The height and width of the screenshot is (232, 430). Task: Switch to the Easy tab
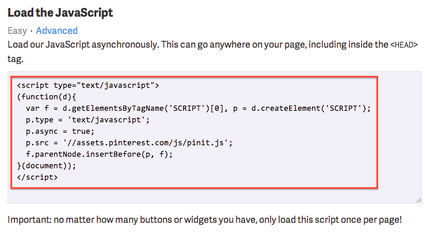(x=16, y=30)
